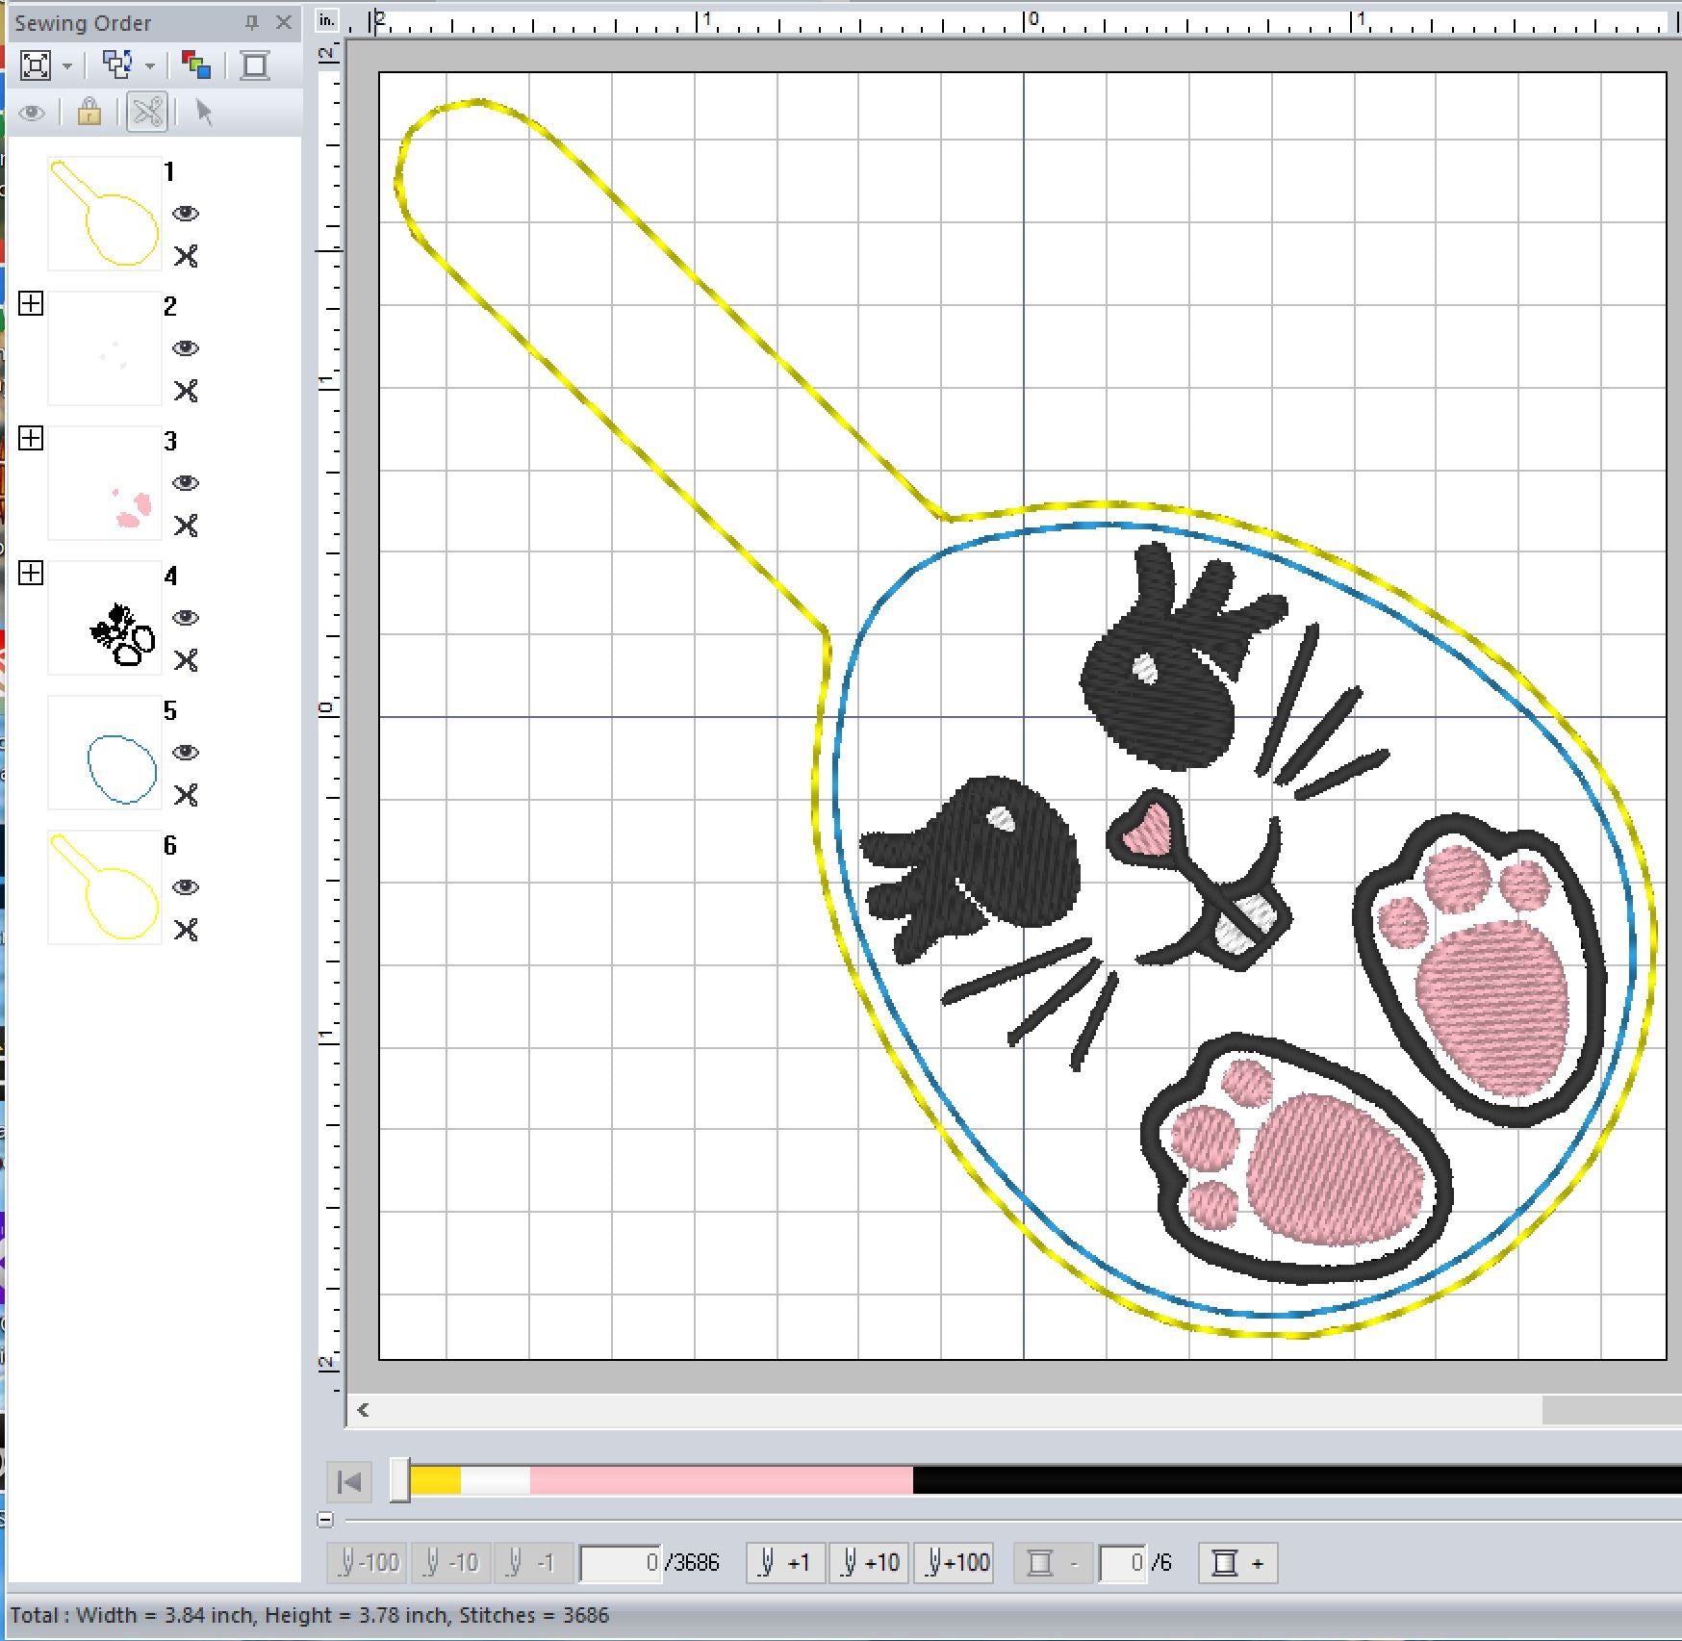The height and width of the screenshot is (1641, 1682).
Task: Expand sewing step 4 group
Action: point(31,574)
